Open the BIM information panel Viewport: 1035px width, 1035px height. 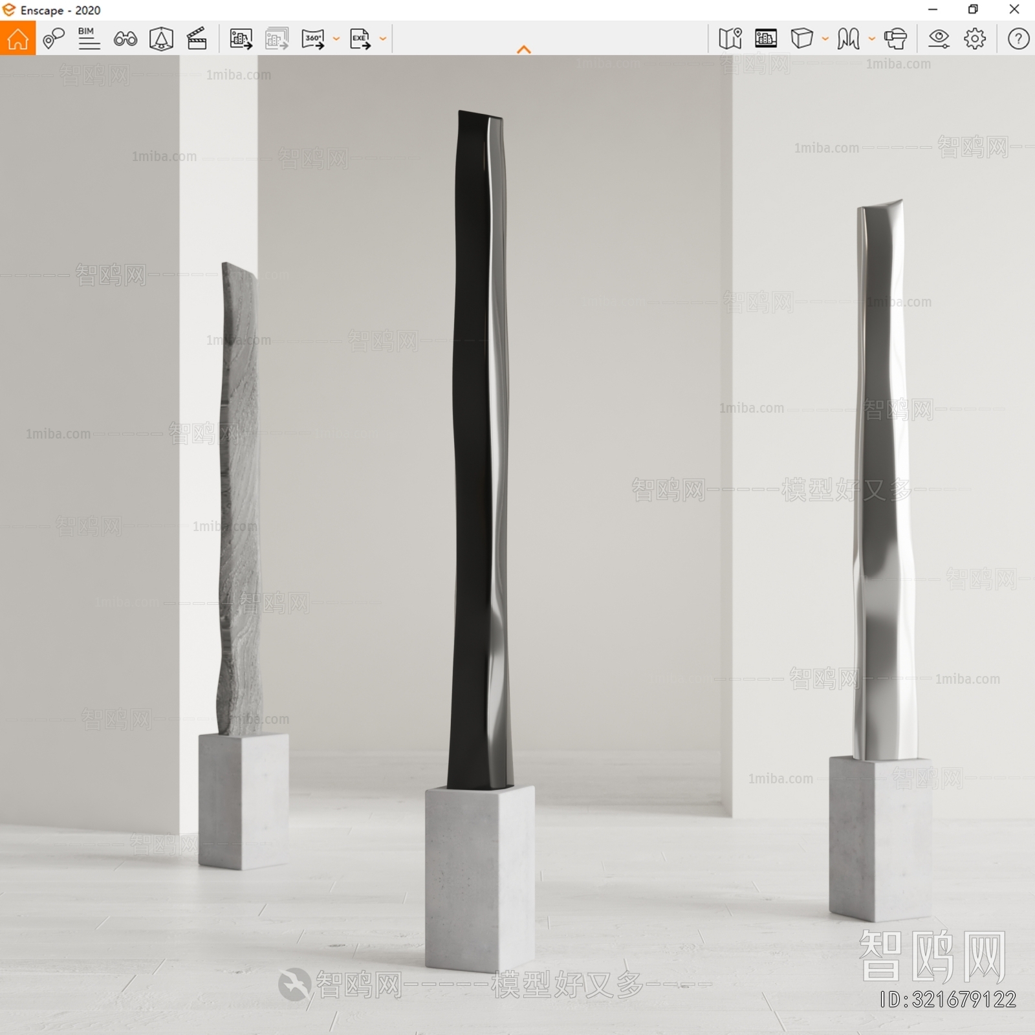tap(89, 39)
